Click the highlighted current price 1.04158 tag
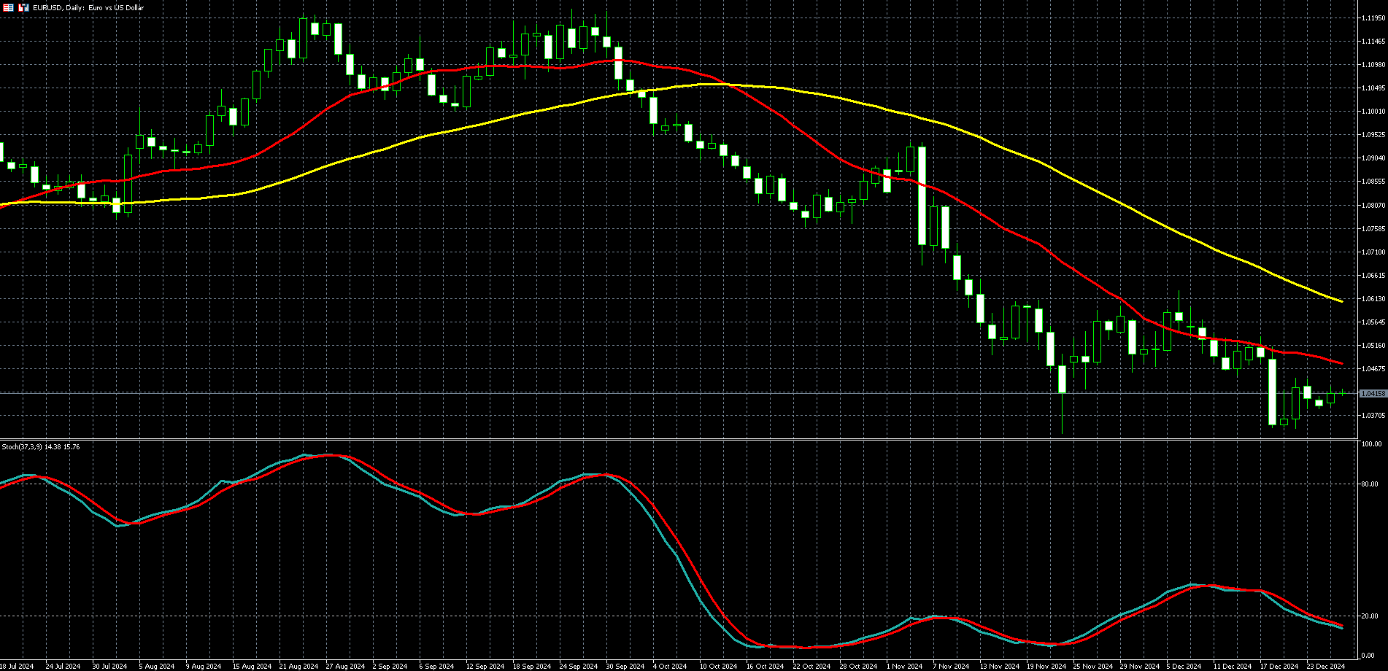1388x671 pixels. 1373,394
